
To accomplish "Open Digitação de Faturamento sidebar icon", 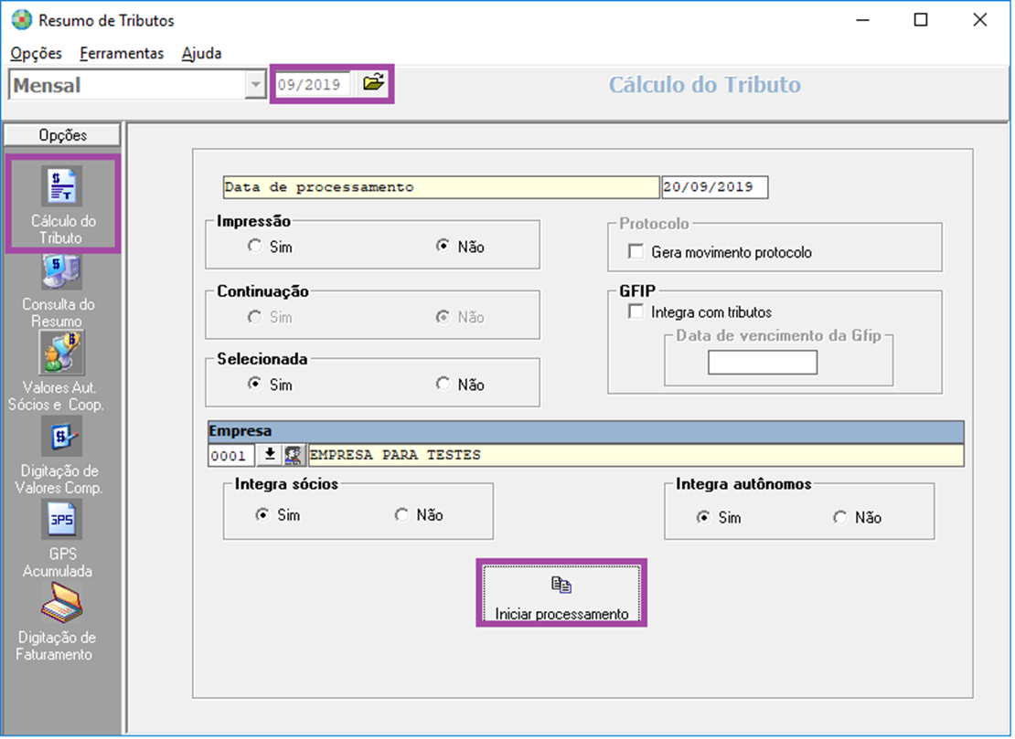I will click(62, 603).
